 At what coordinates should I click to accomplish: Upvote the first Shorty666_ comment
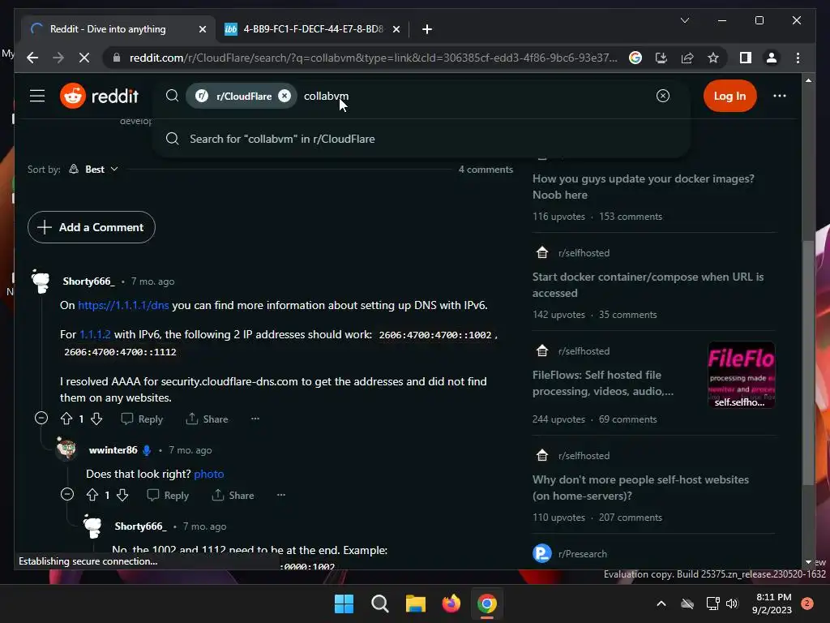66,419
